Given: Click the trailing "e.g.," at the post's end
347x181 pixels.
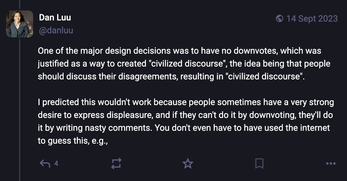Looking at the screenshot, I should 100,141.
